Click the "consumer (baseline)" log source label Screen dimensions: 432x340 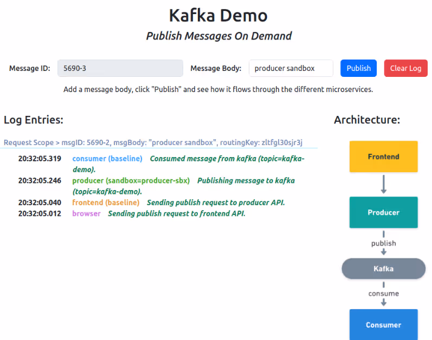(x=107, y=159)
